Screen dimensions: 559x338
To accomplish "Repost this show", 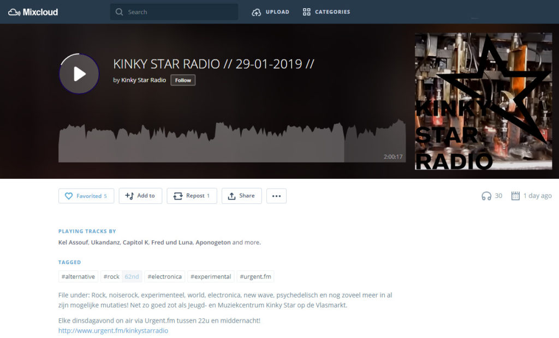I will 192,196.
